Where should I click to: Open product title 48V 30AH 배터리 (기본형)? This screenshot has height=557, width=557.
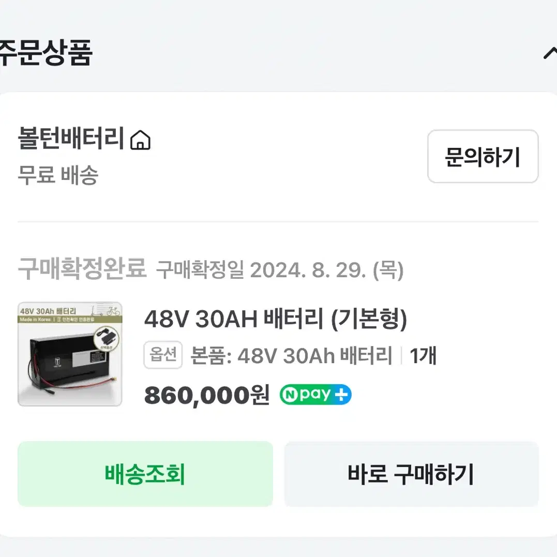(276, 320)
